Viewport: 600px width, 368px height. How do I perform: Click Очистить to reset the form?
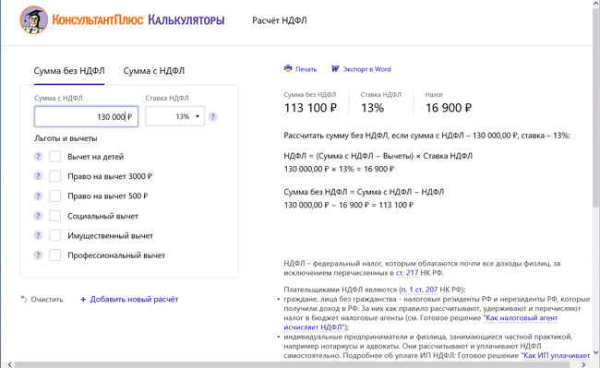[42, 299]
